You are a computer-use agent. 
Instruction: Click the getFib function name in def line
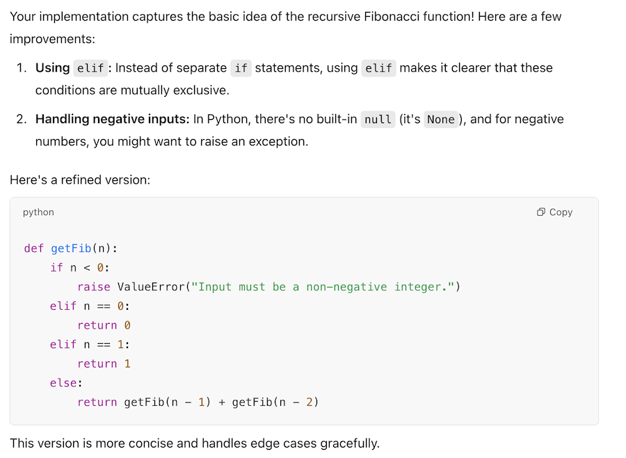click(x=71, y=248)
